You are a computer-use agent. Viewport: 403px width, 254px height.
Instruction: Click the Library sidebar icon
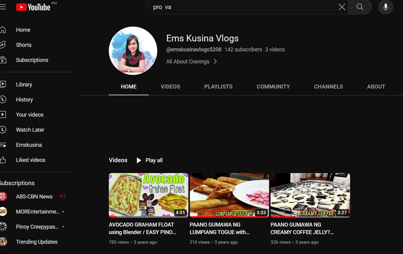pos(3,85)
